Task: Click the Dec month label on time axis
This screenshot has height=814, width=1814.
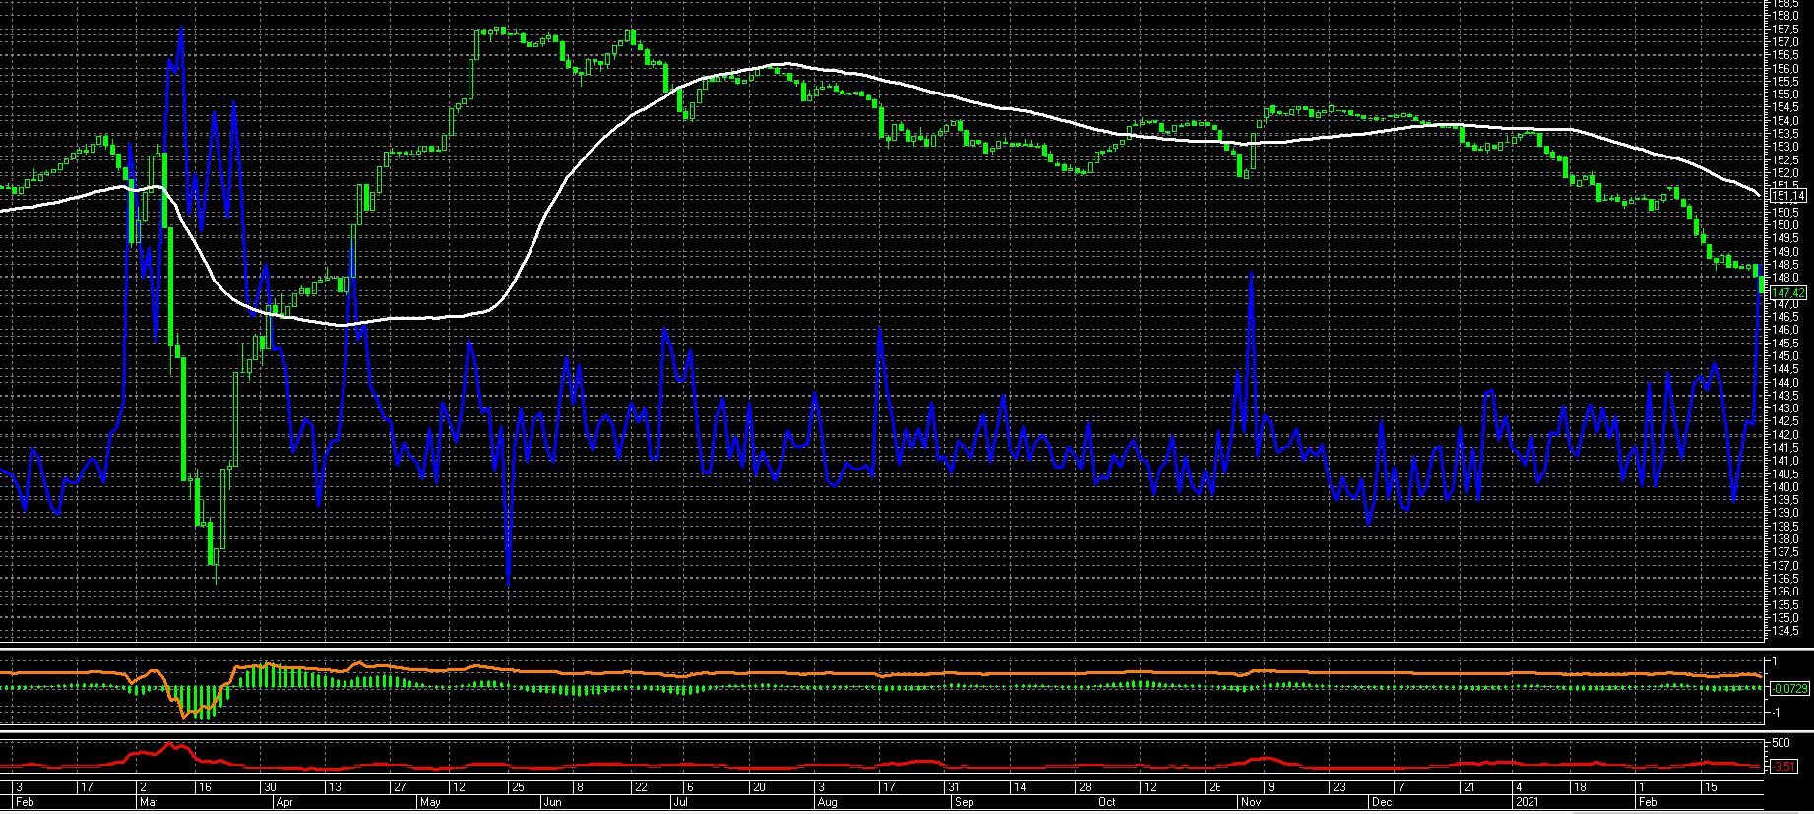Action: (x=1381, y=803)
